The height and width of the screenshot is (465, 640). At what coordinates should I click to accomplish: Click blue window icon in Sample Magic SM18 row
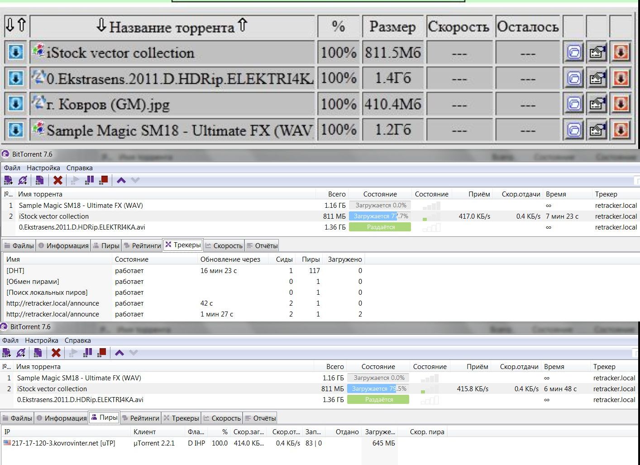click(574, 130)
